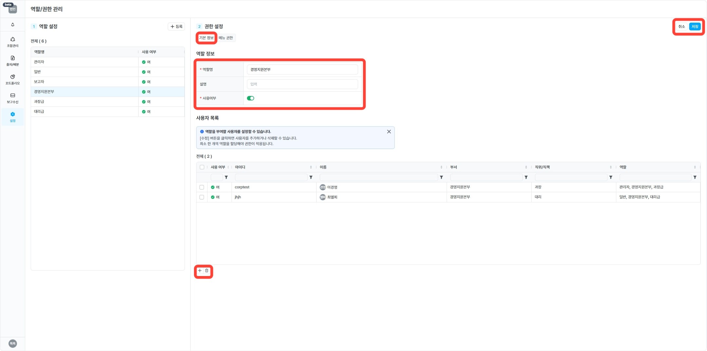Switch to the 메뉴 권한 tab
This screenshot has height=351, width=707.
226,38
